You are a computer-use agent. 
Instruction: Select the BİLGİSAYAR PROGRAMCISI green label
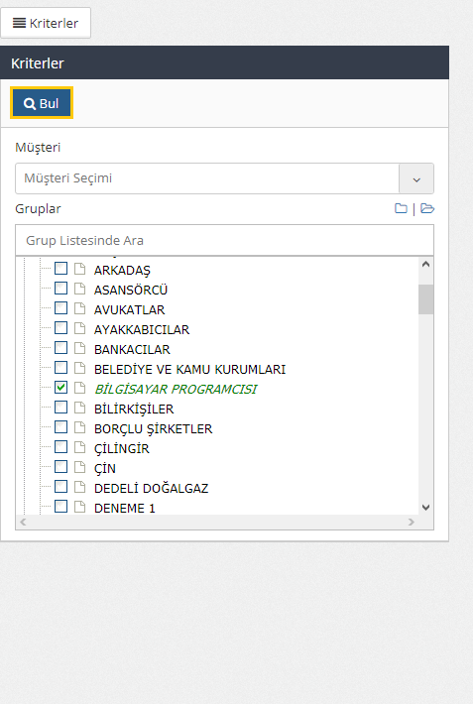(176, 389)
